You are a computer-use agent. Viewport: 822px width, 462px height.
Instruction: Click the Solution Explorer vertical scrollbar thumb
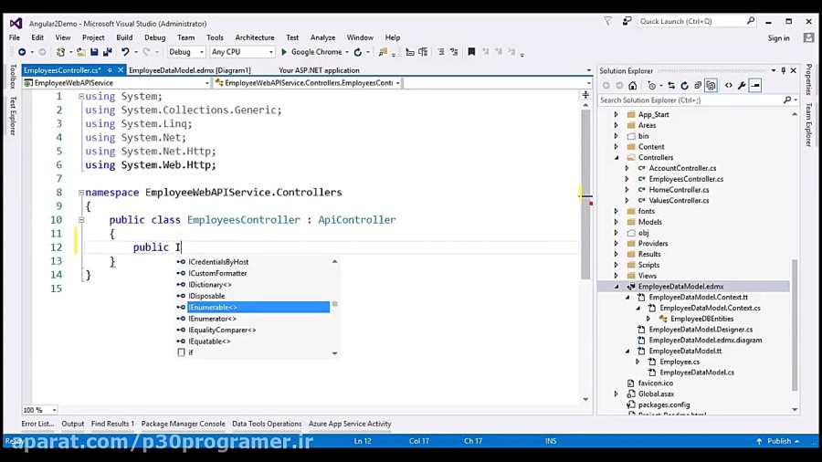point(795,325)
